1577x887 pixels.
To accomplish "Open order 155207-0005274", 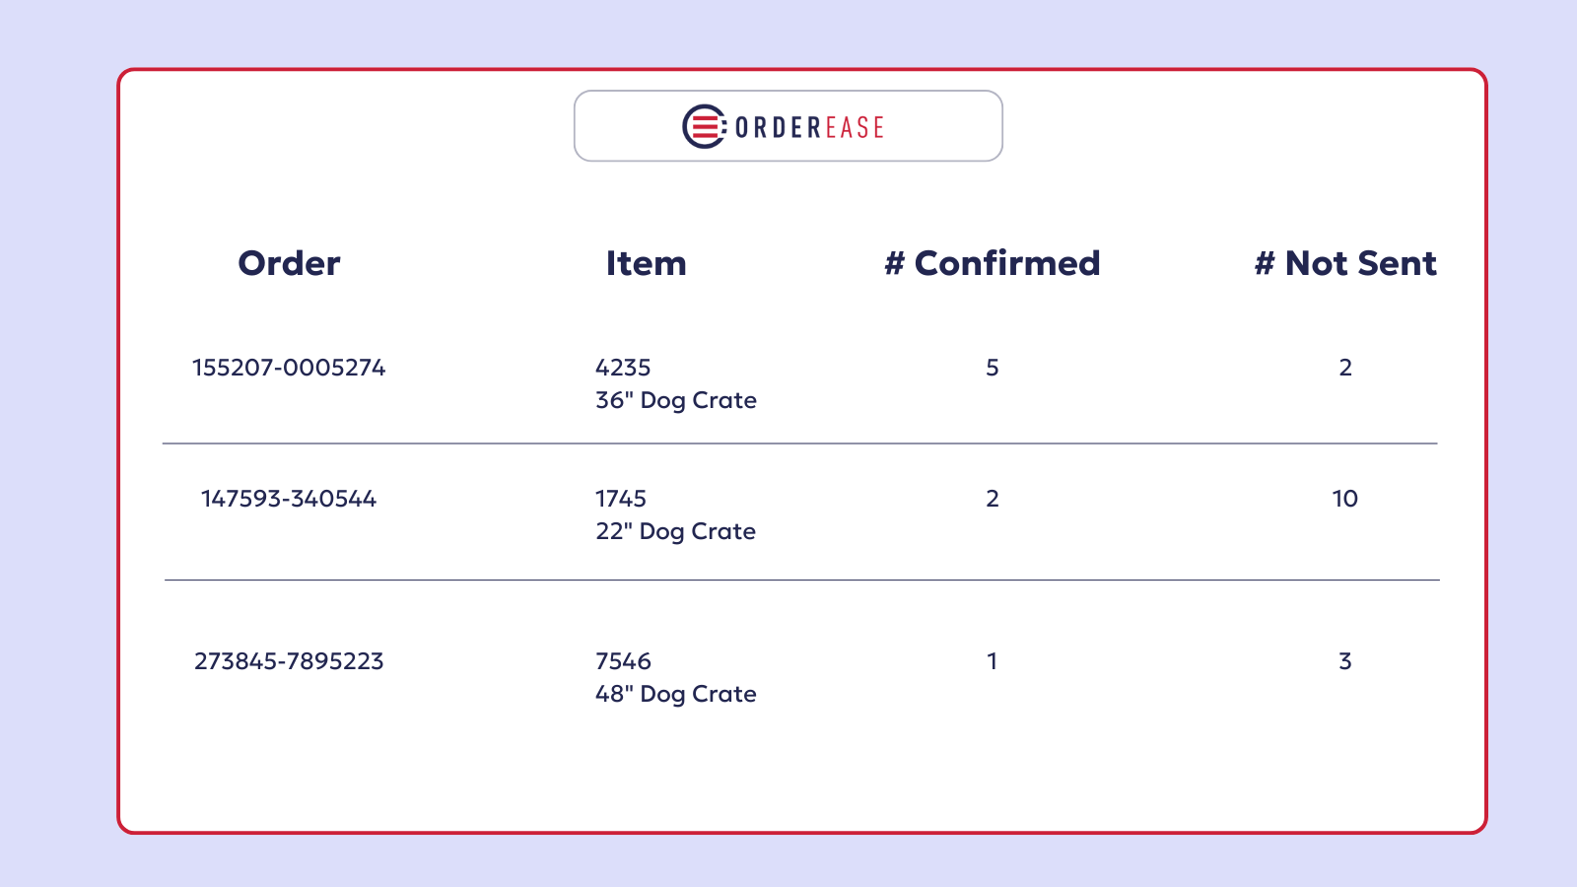I will pyautogui.click(x=289, y=368).
